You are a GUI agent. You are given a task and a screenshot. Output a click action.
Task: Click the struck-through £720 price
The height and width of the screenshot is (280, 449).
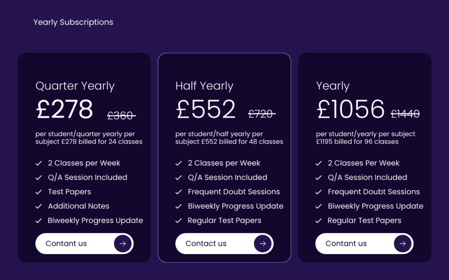(x=262, y=114)
